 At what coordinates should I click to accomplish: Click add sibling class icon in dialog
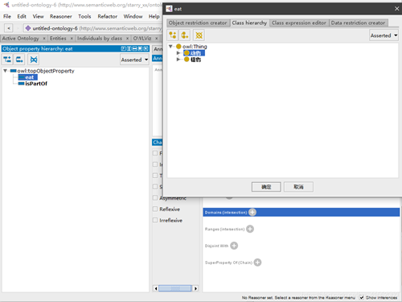tap(185, 35)
